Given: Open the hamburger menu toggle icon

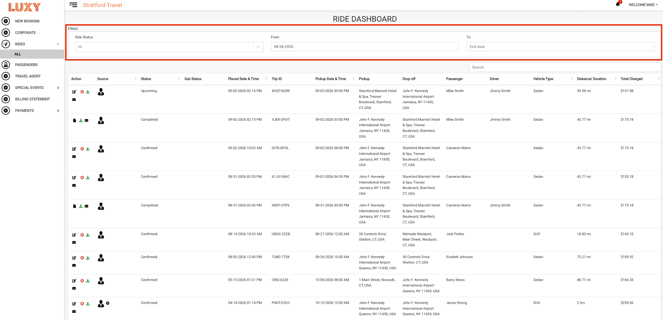Looking at the screenshot, I should 73,5.
